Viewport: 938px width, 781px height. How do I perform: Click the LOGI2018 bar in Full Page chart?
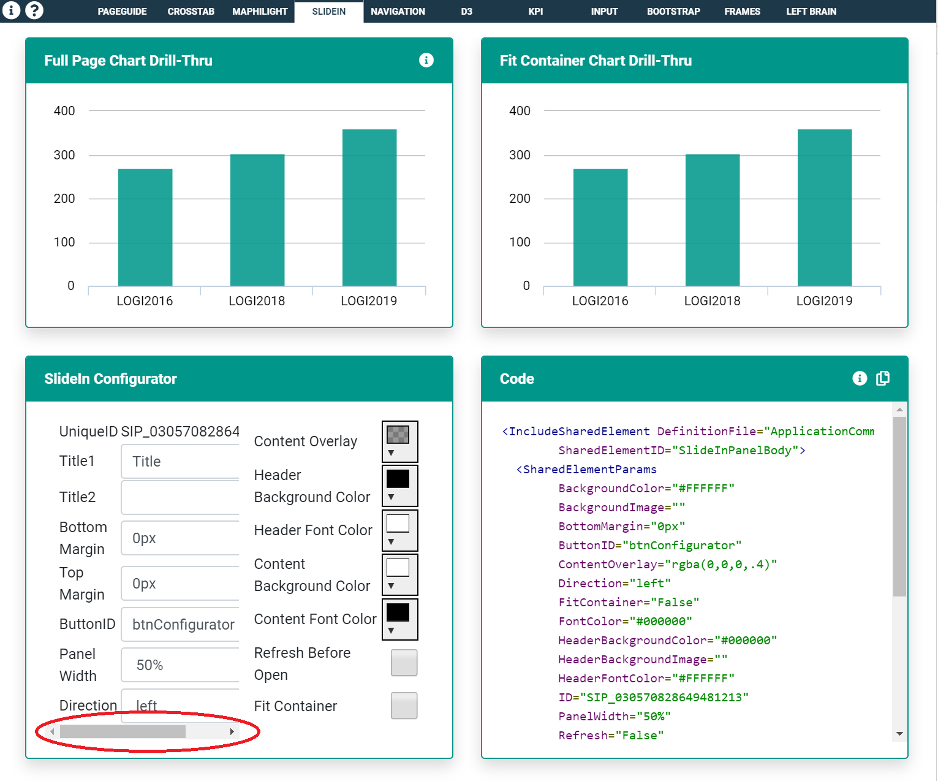click(x=257, y=220)
